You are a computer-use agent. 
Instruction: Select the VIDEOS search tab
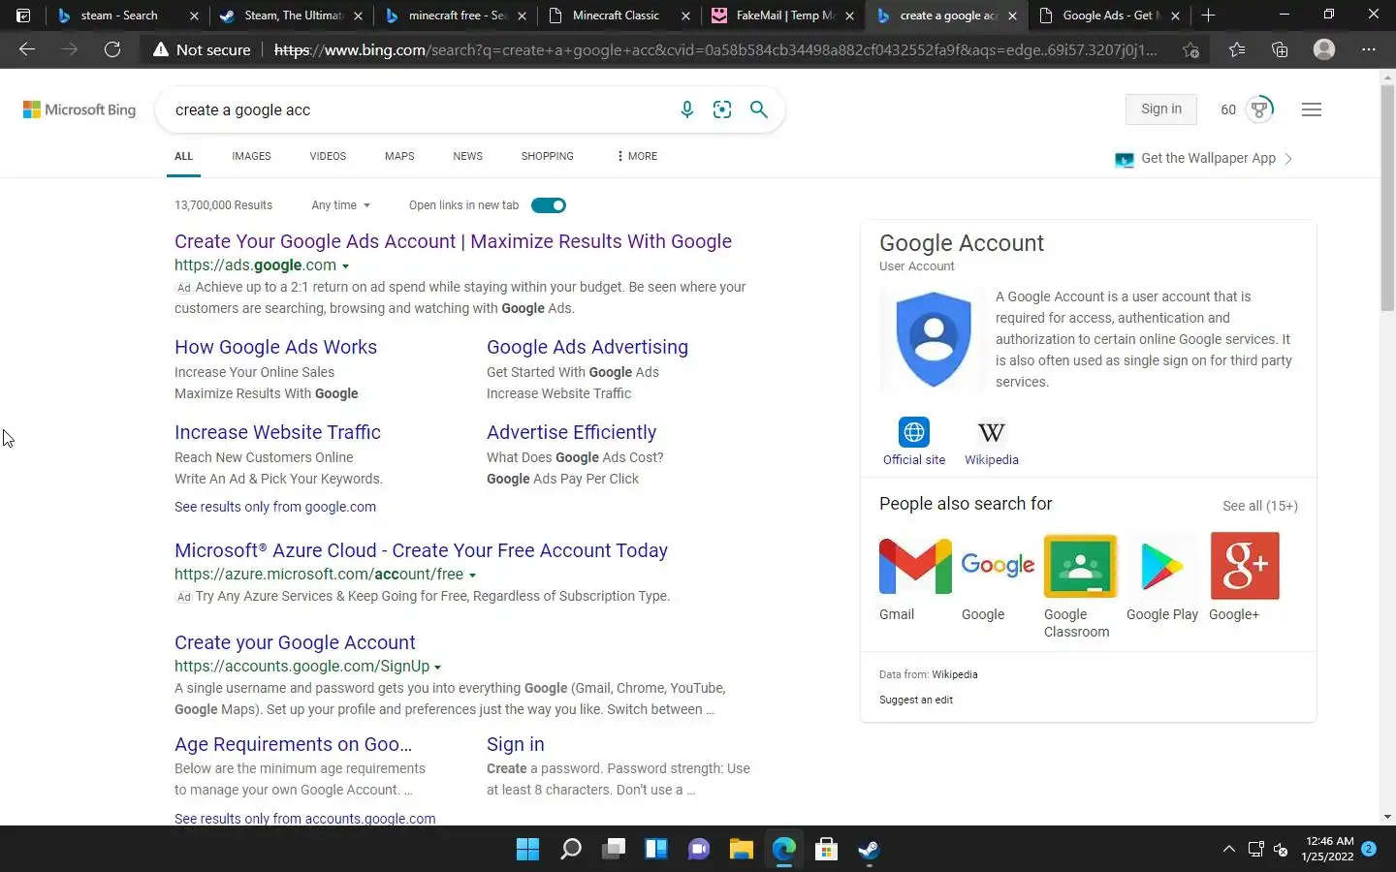coord(328,156)
